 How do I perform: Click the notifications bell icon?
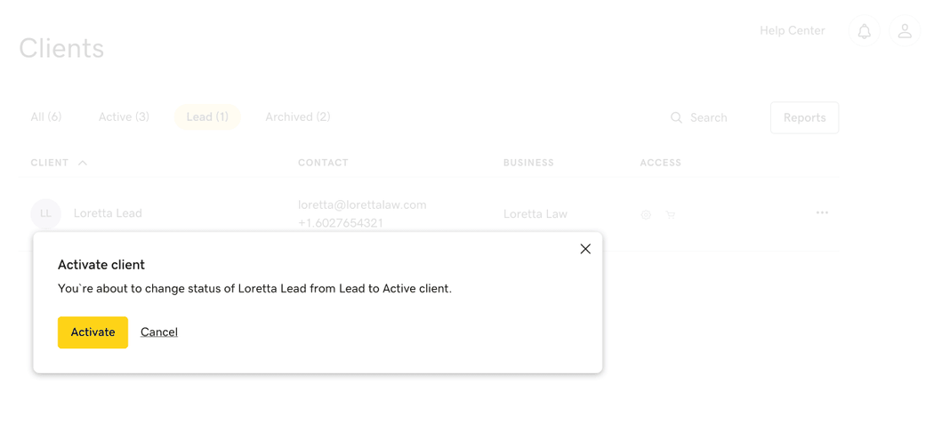point(864,32)
